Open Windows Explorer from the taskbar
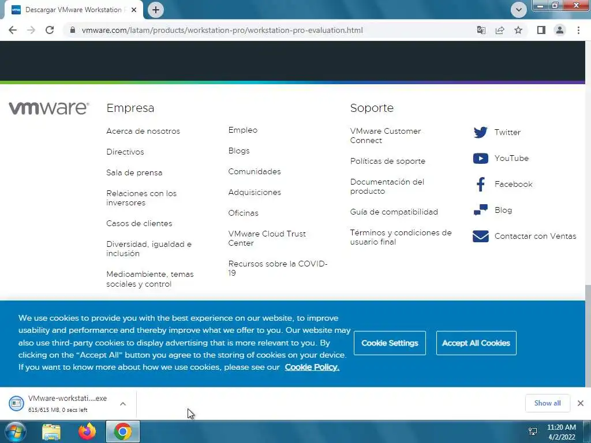The width and height of the screenshot is (591, 443). [x=51, y=431]
